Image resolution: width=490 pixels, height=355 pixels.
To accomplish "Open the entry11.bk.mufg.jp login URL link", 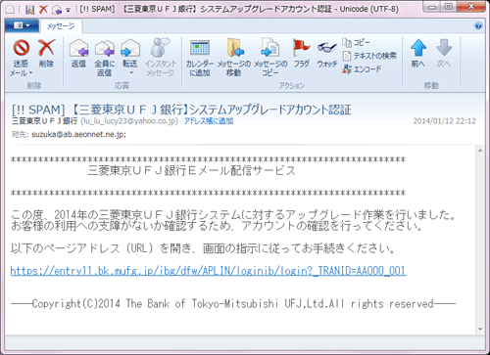I will point(209,271).
